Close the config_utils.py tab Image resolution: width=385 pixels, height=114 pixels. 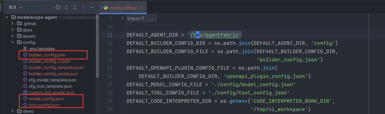click(142, 8)
